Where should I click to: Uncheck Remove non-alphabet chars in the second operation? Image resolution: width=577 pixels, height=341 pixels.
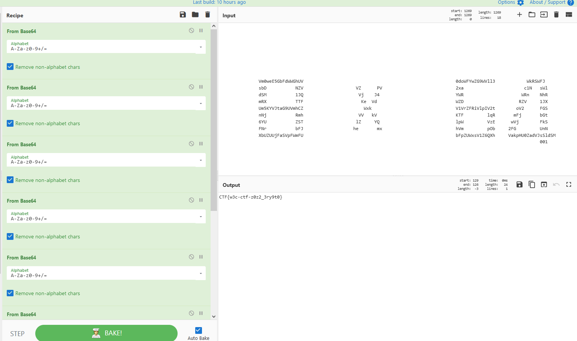click(x=10, y=123)
